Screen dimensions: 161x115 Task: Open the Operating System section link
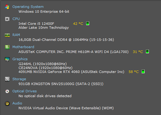28,7
